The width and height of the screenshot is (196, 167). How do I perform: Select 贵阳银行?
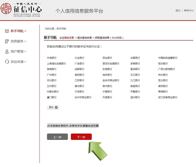click(x=79, y=75)
